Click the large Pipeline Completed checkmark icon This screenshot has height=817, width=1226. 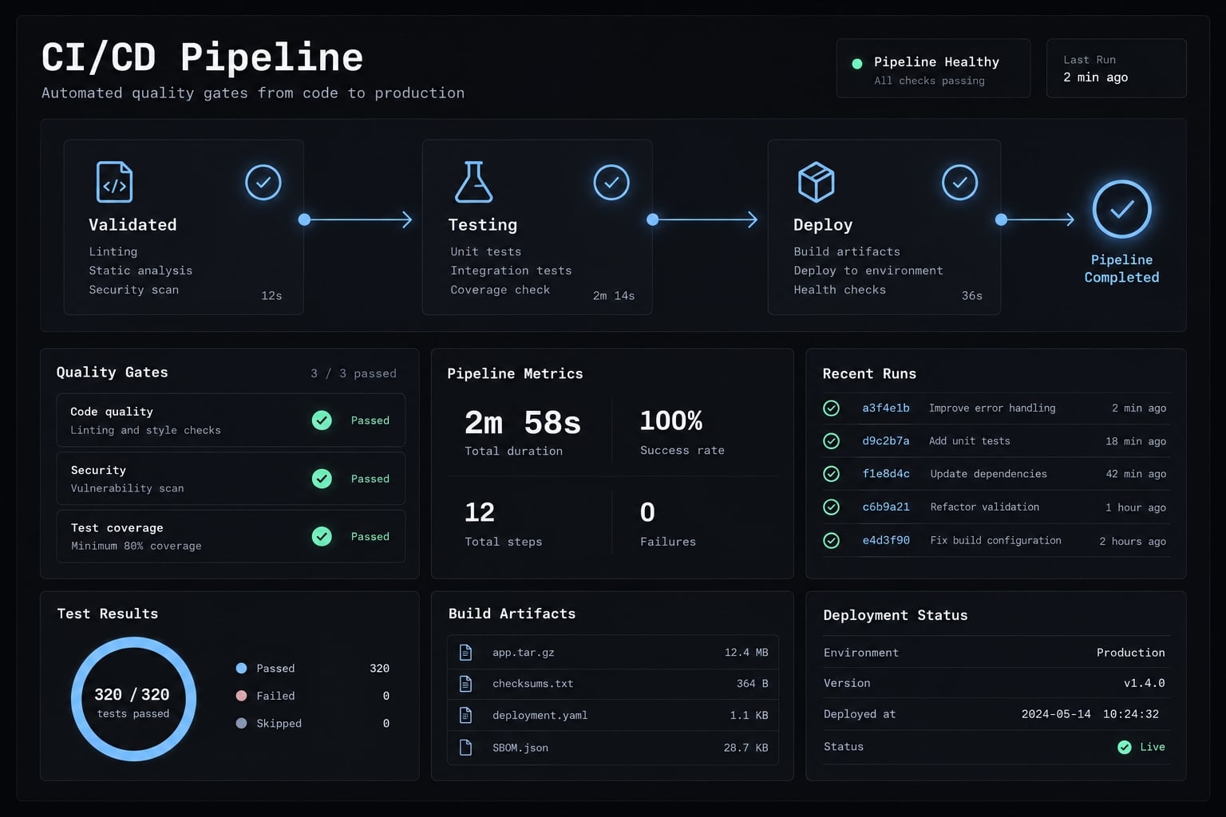coord(1121,209)
